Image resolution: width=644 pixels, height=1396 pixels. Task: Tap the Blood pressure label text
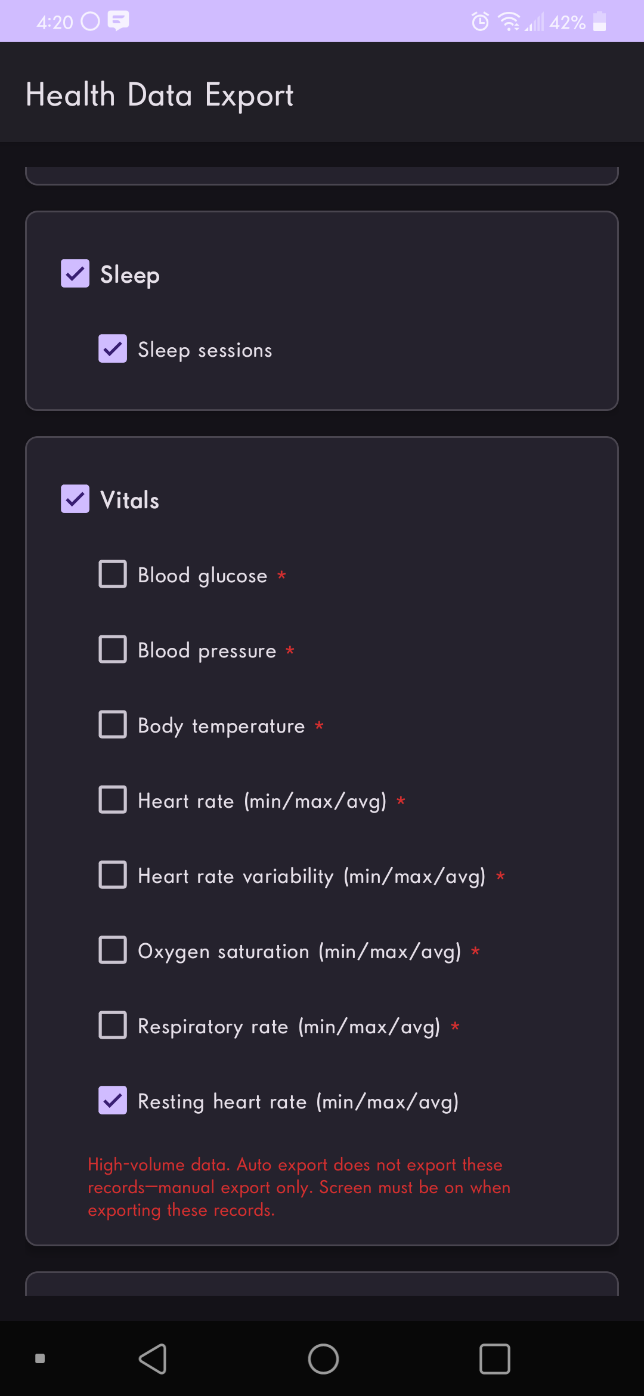[x=207, y=650]
